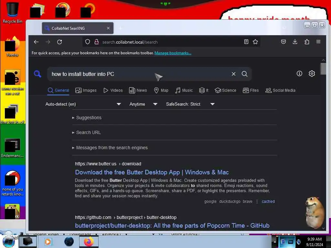
Task: Click the media player taskbar icon
Action: coord(48,242)
